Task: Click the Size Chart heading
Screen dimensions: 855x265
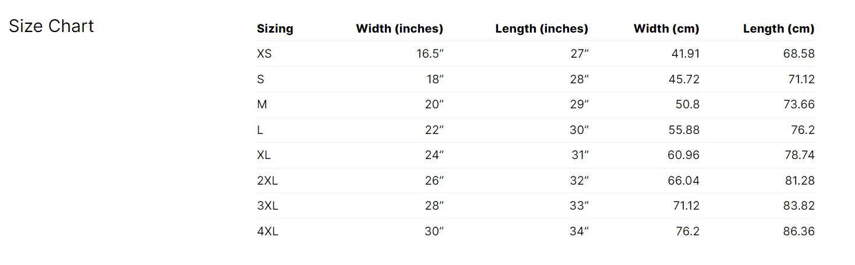Action: tap(51, 26)
